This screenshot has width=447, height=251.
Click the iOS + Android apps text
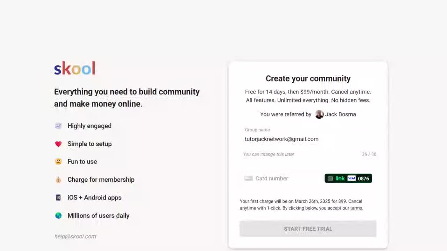[94, 198]
